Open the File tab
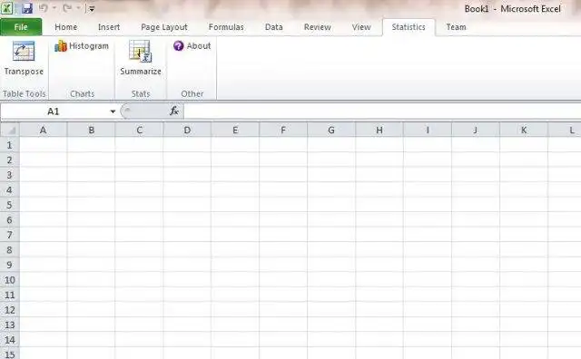581x359 pixels. [21, 27]
